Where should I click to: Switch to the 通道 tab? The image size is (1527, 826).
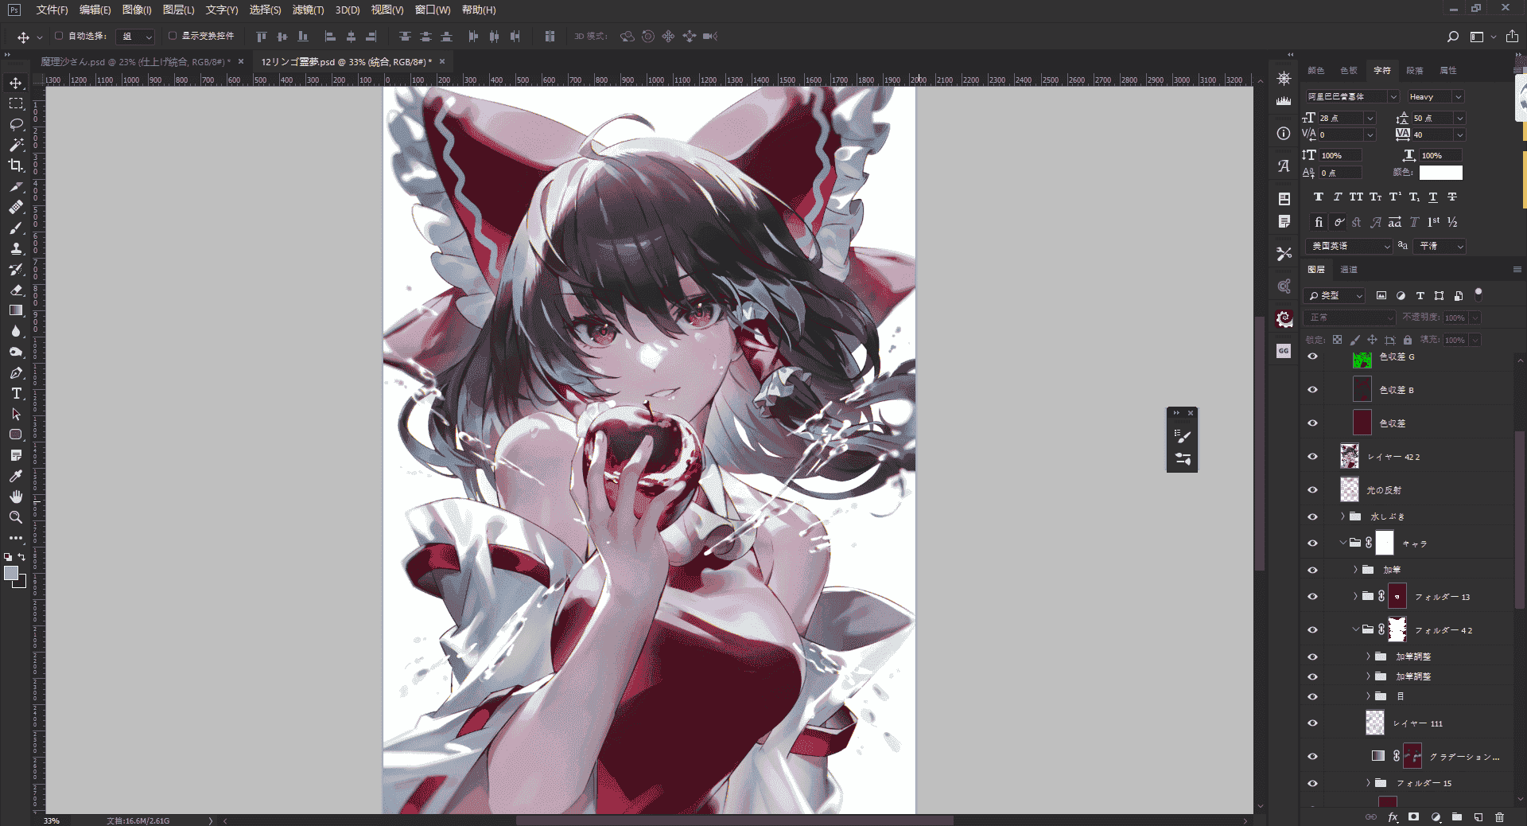[1349, 270]
